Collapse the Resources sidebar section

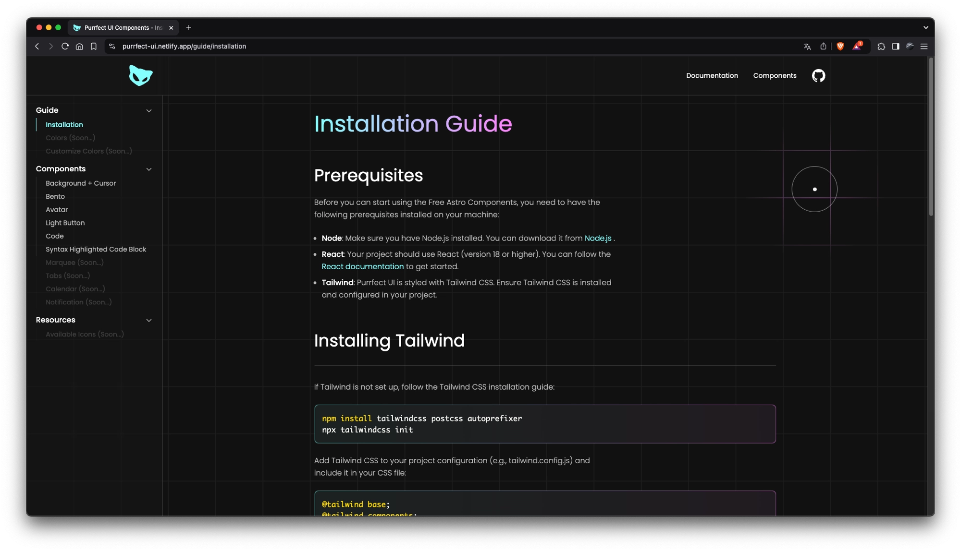click(149, 320)
